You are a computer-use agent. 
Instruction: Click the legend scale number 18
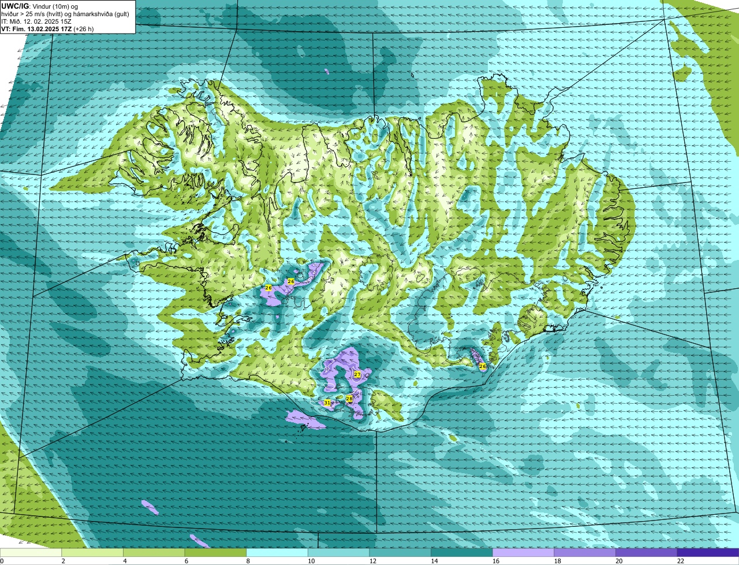coord(557,561)
